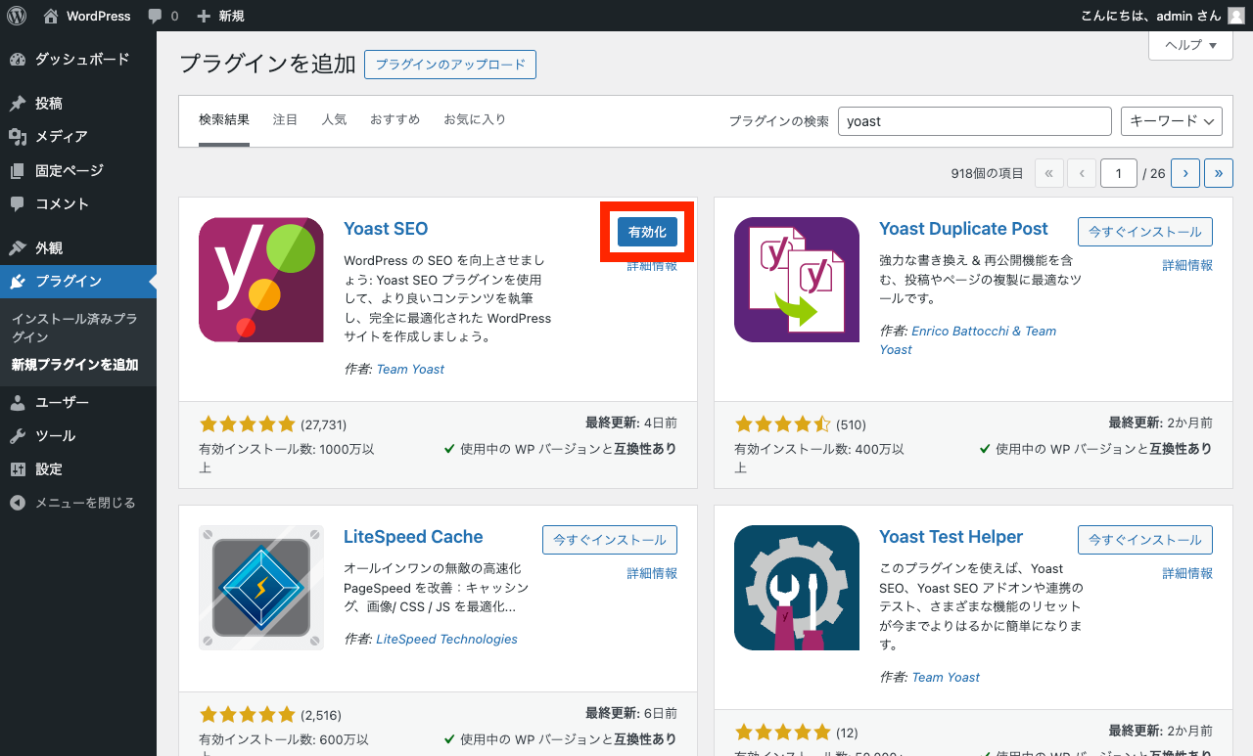
Task: Open LiteSpeed Cache title link
Action: [x=413, y=537]
